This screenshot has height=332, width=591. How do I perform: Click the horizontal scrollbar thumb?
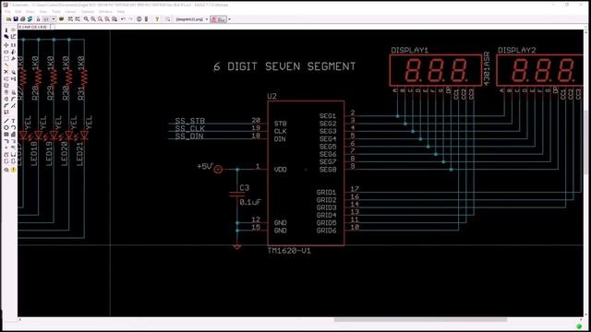420,320
